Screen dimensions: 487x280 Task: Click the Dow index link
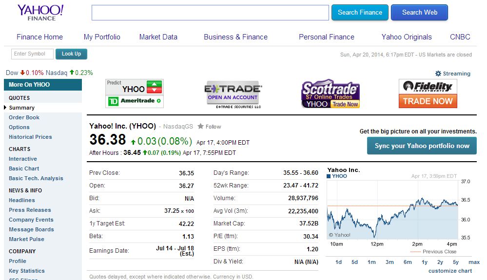[x=12, y=73]
